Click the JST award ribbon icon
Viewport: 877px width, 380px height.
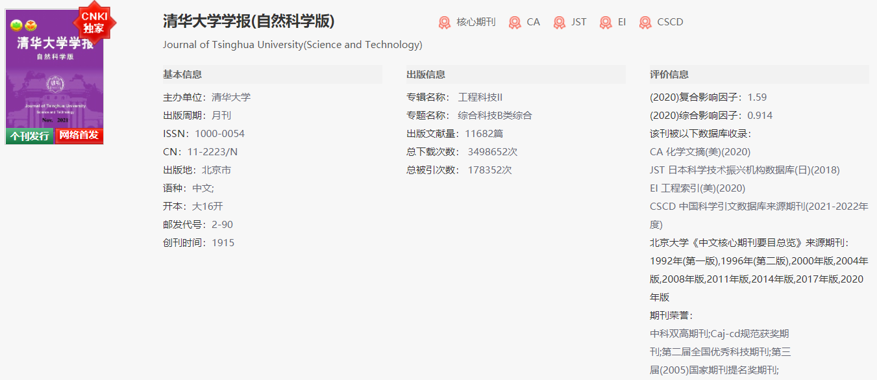[x=560, y=23]
